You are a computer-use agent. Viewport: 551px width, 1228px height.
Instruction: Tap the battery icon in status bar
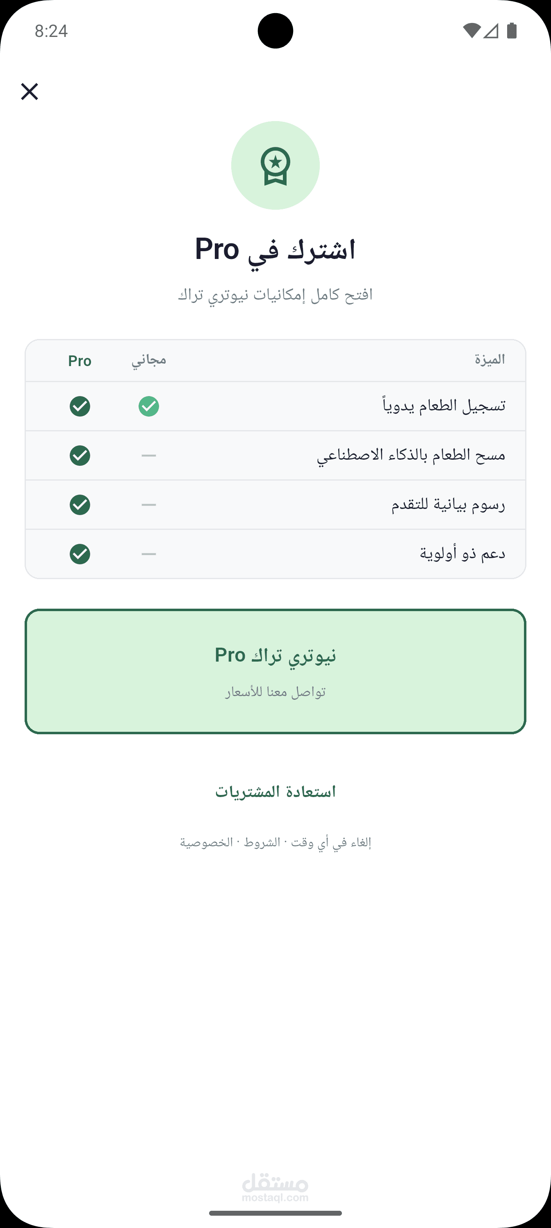pyautogui.click(x=512, y=31)
